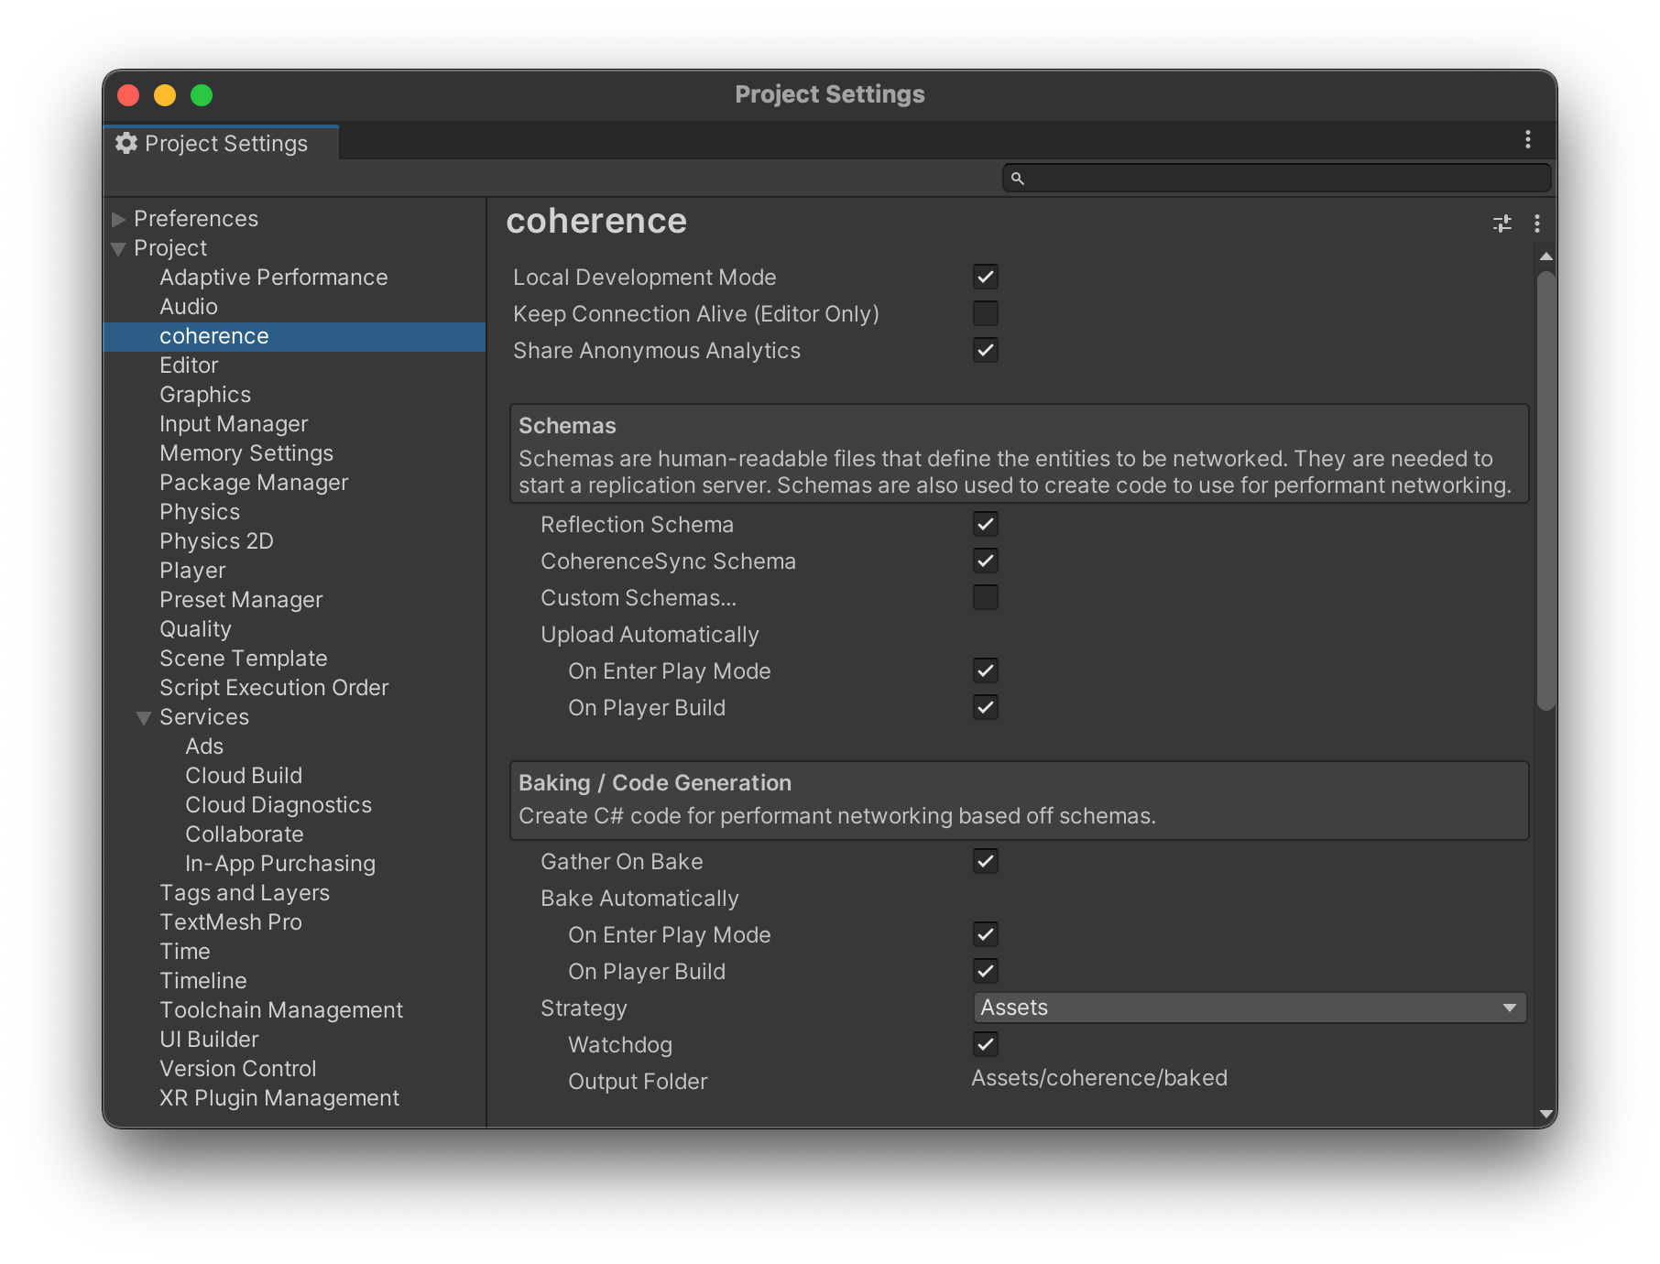Collapse the Project tree section
The width and height of the screenshot is (1660, 1264).
click(x=118, y=249)
